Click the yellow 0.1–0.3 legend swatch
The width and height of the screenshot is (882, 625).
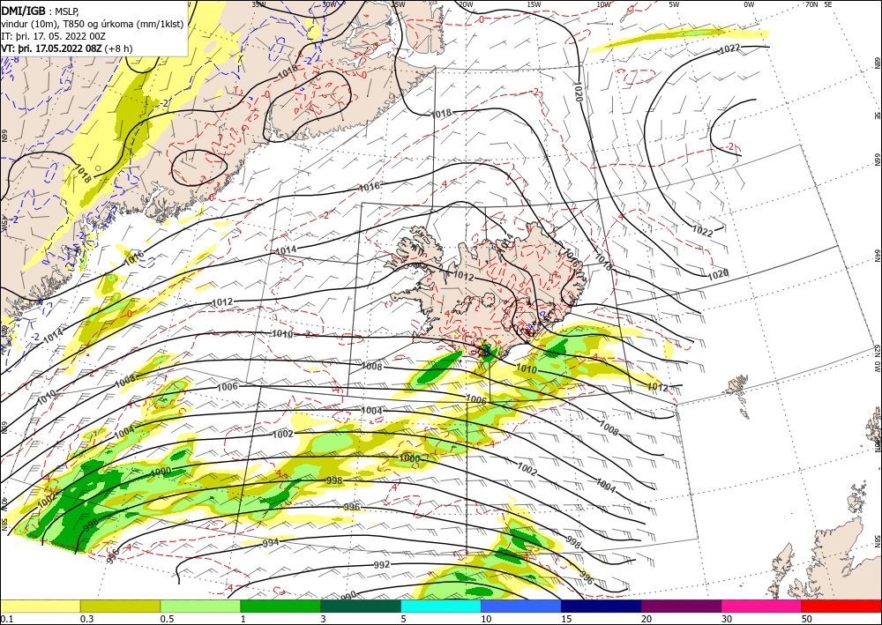(x=40, y=606)
